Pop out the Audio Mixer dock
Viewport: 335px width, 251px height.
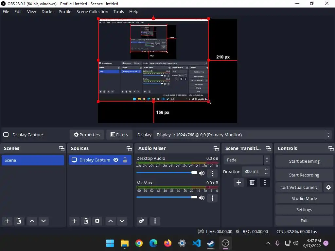[x=216, y=148]
